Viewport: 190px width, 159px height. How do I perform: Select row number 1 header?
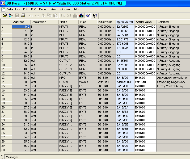coord(6,27)
